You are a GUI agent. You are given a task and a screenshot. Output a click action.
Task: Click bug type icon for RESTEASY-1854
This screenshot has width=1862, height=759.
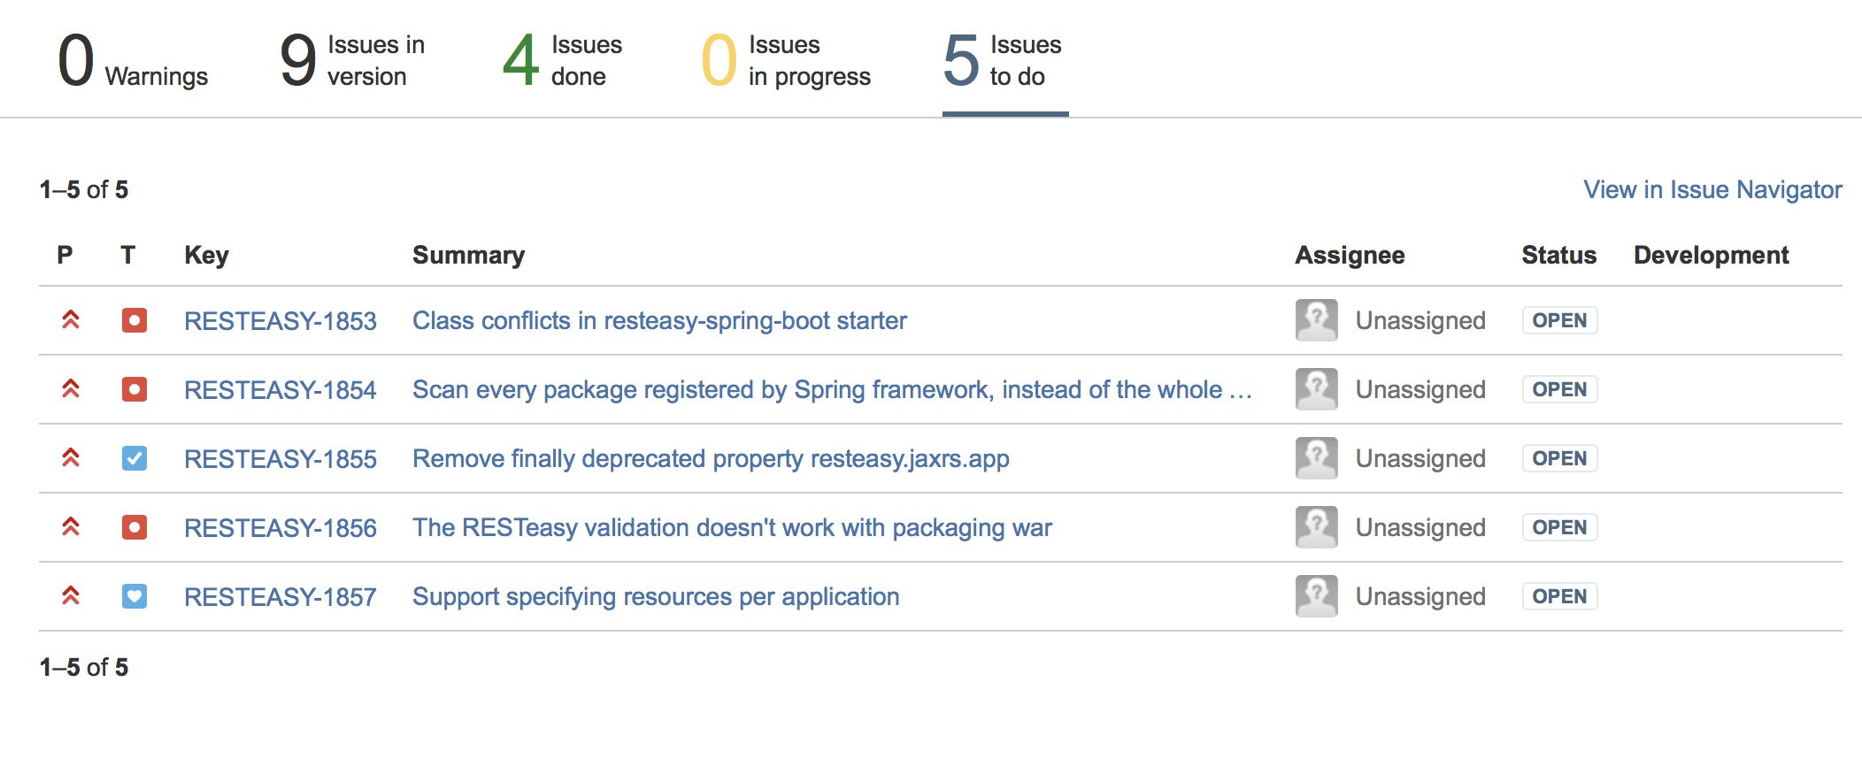click(135, 389)
